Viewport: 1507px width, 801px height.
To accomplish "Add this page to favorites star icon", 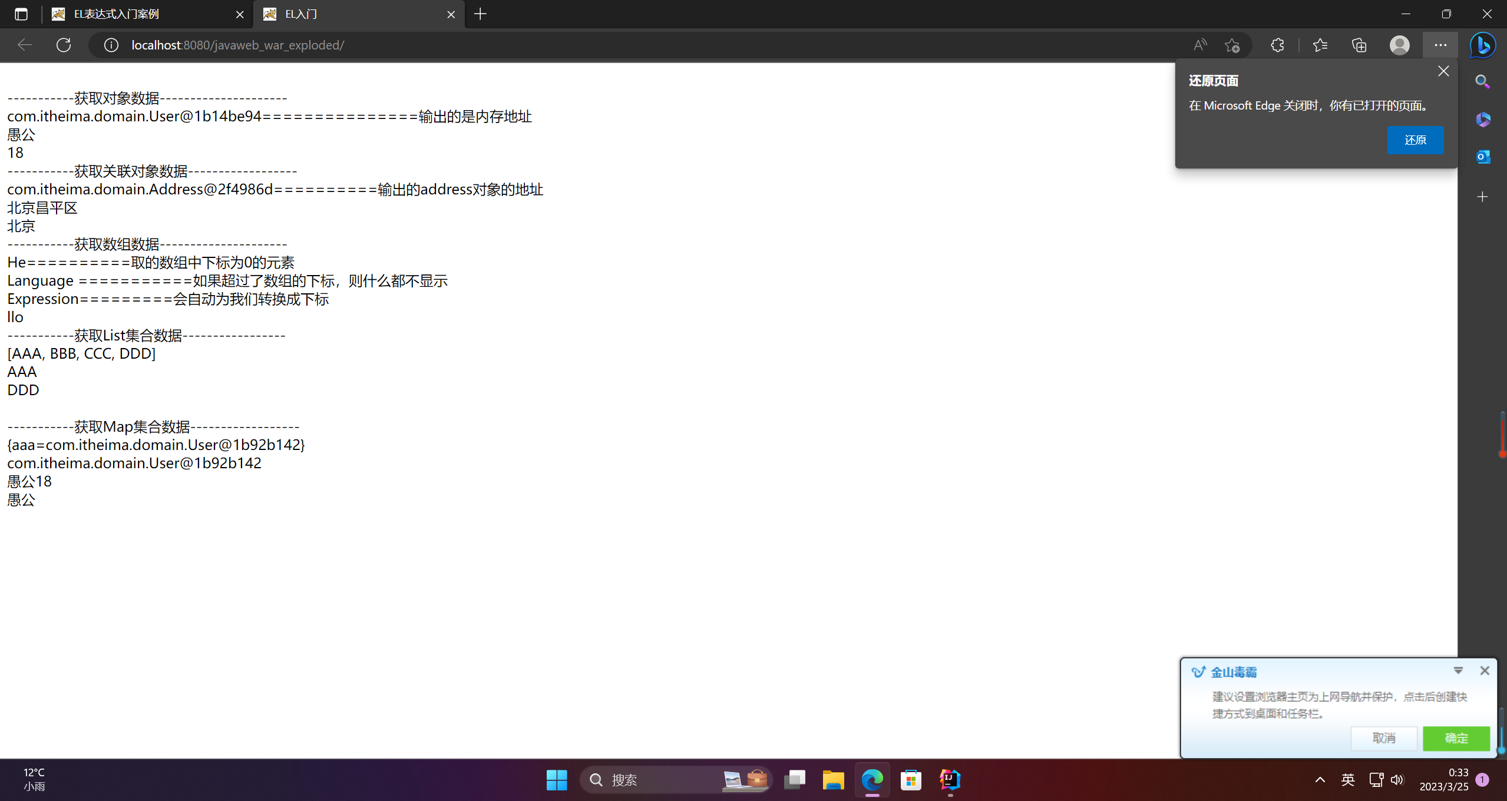I will pos(1232,45).
